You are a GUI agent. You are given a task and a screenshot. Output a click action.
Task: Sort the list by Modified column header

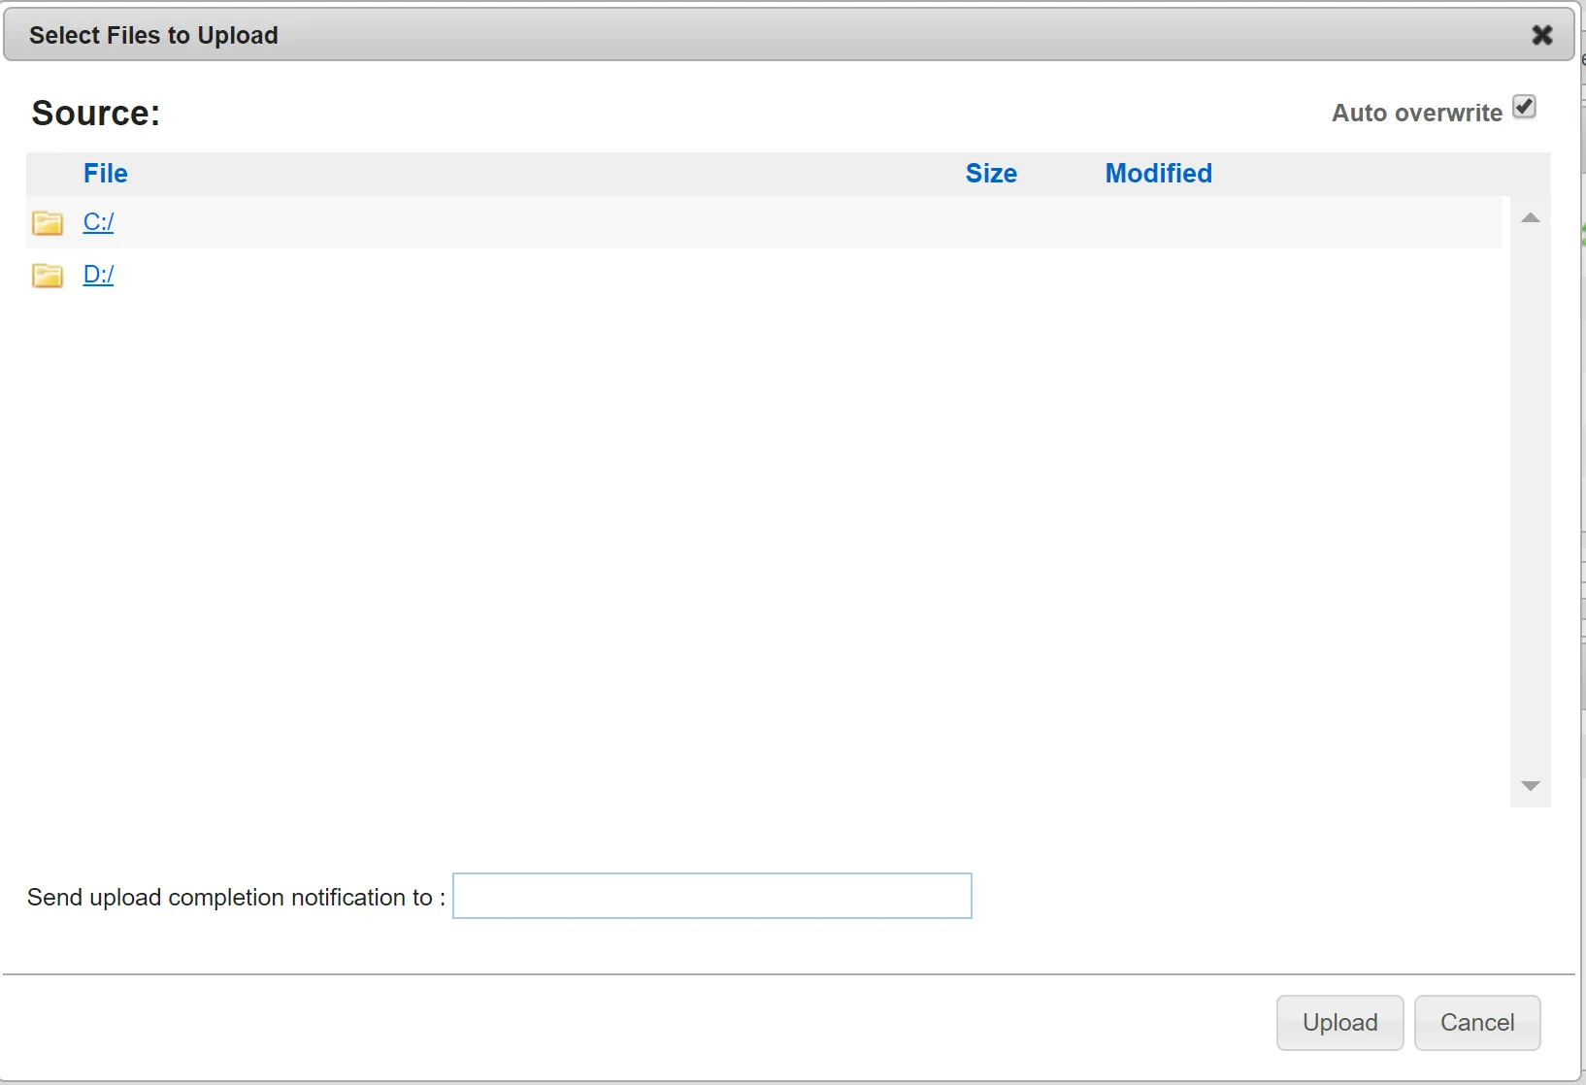tap(1159, 174)
